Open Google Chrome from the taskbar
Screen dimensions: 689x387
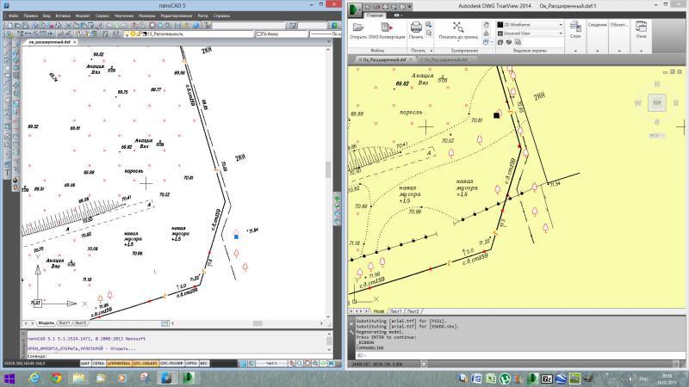56,378
